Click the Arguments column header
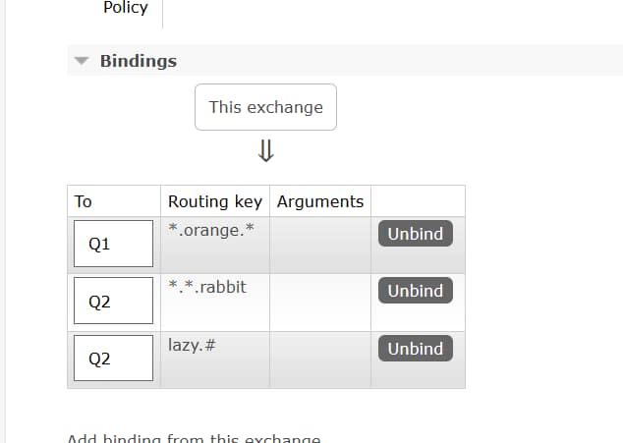 point(320,201)
